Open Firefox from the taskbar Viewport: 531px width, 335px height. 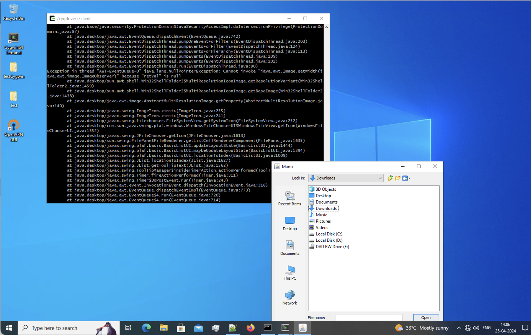[250, 328]
